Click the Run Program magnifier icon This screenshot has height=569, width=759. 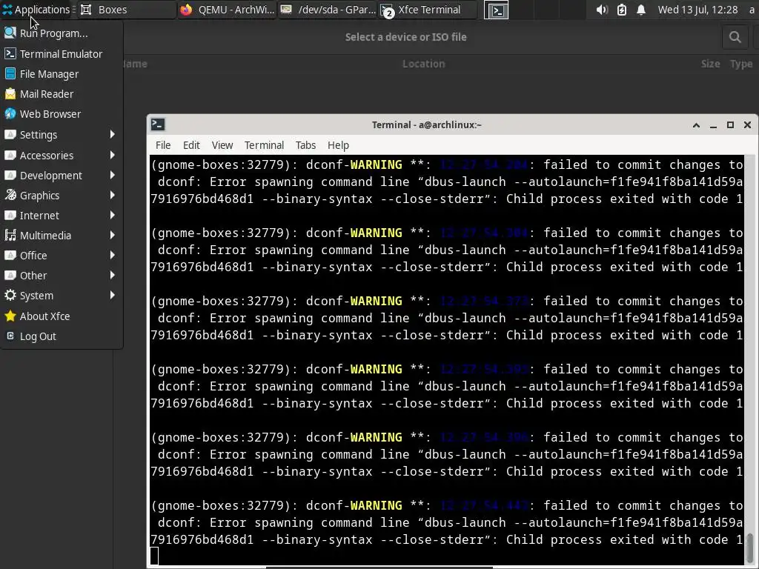tap(10, 33)
